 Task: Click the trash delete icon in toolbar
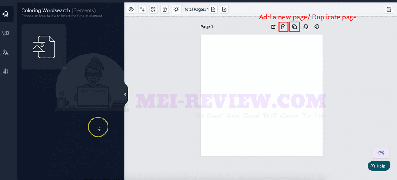pyautogui.click(x=165, y=10)
